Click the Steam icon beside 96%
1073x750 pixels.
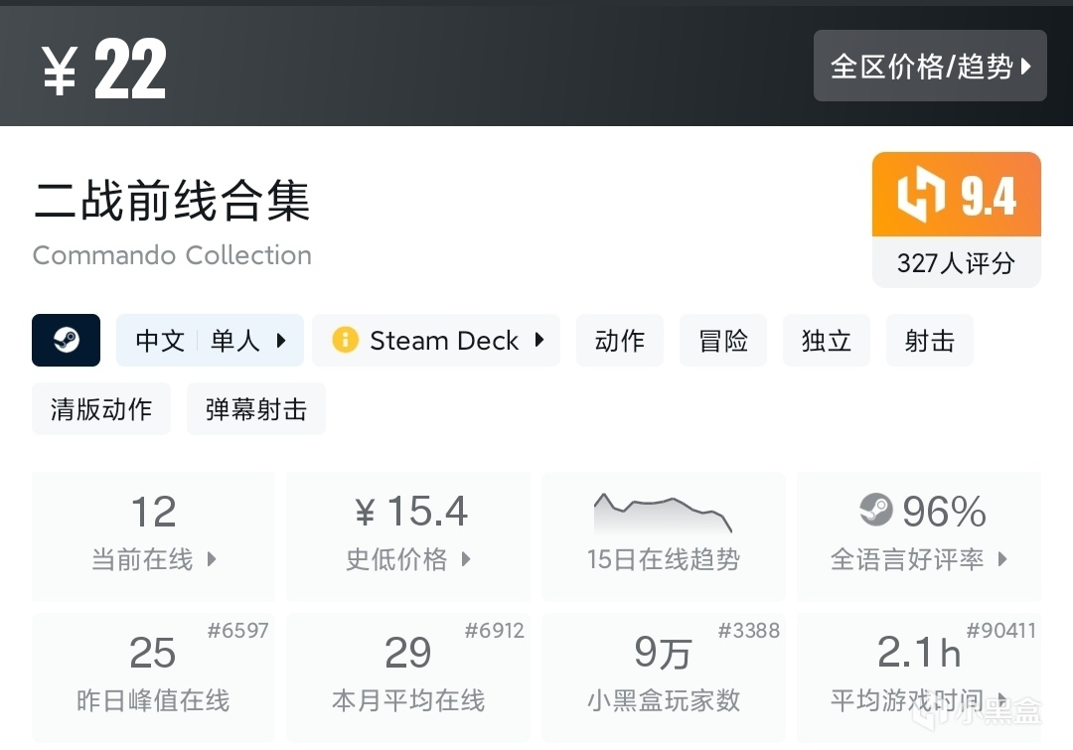[876, 511]
